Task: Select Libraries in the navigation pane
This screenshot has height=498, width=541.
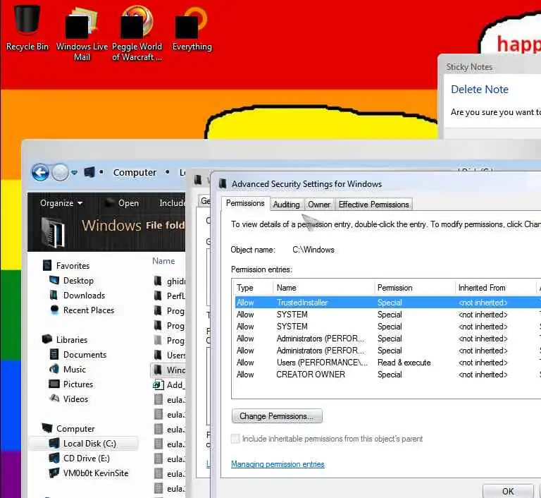Action: click(72, 340)
